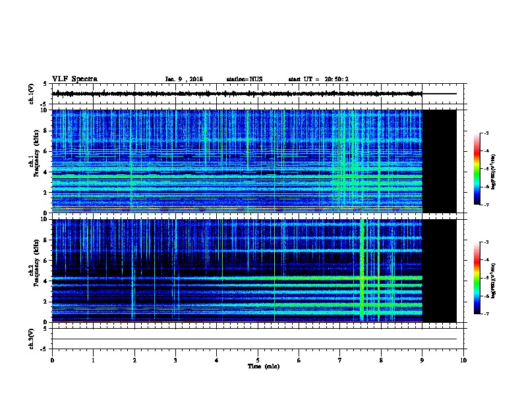Click the "-7" label on ch.2 colorbar
Image resolution: width=522 pixels, height=404 pixels.
pyautogui.click(x=486, y=314)
